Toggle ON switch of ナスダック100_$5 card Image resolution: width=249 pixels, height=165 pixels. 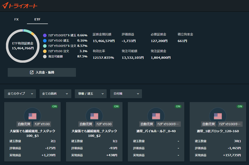tap(54, 107)
